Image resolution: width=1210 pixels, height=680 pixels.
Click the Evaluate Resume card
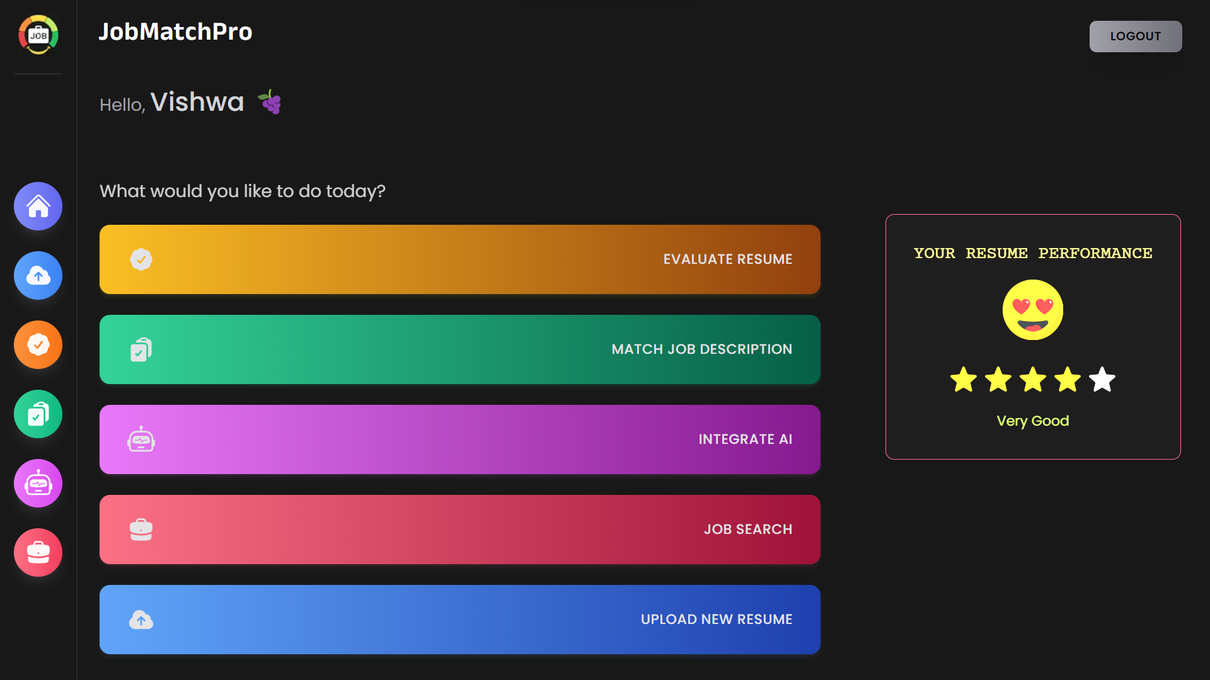pos(459,259)
